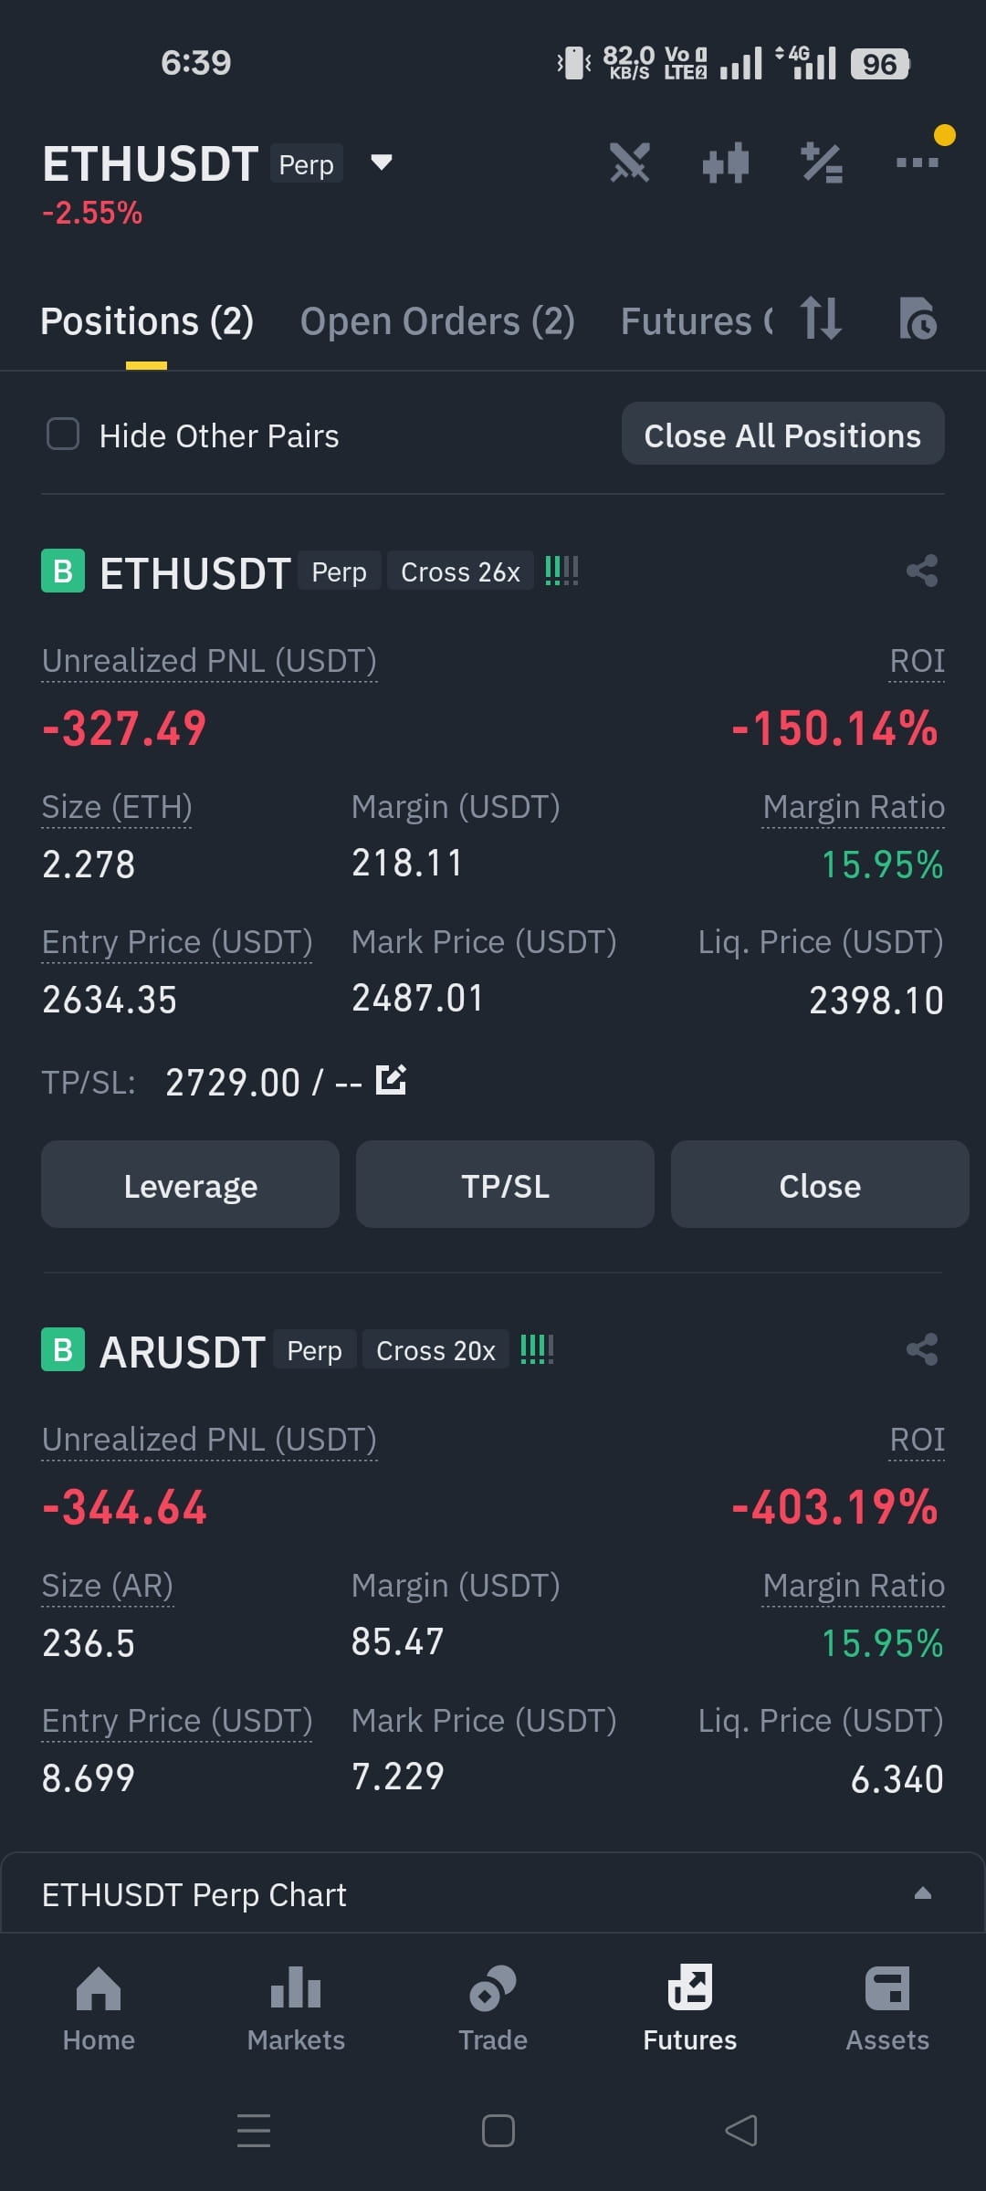Open the order history clock icon
Viewport: 986px width, 2191px height.
(x=918, y=319)
